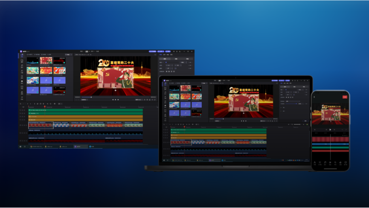
Task: Select right sub-tab in desktop window properties panel
Action: (187, 59)
